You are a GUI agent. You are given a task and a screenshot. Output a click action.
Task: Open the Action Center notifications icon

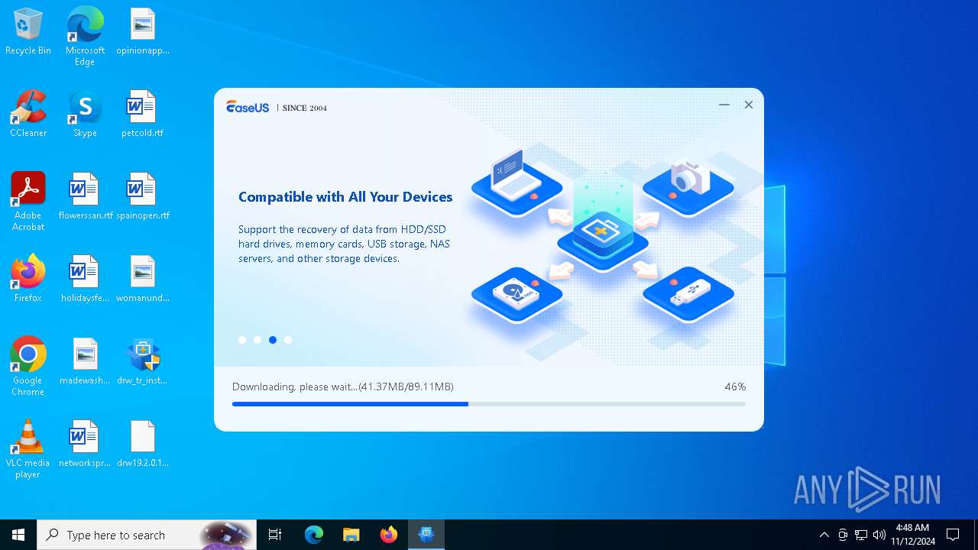pyautogui.click(x=953, y=535)
